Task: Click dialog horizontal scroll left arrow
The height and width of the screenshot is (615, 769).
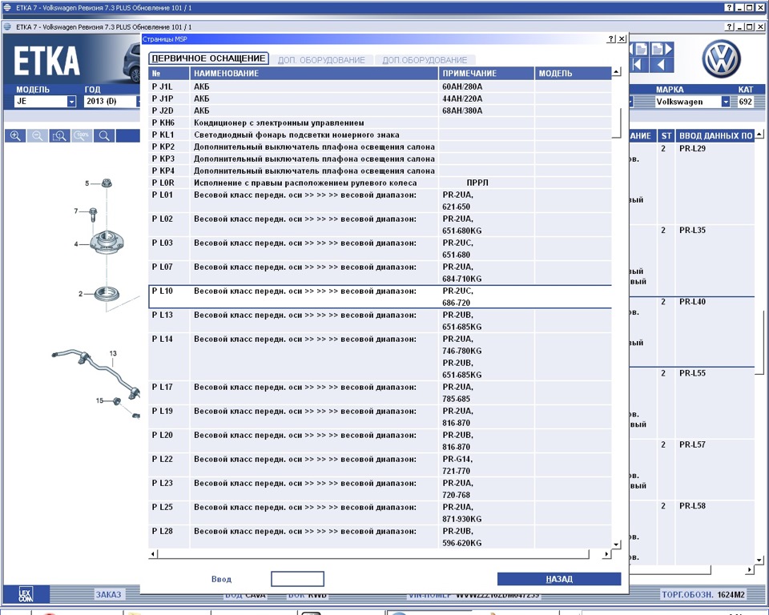Action: (153, 553)
